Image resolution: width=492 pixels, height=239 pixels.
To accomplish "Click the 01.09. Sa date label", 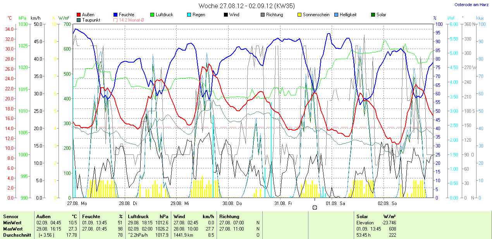I will pos(335,203).
